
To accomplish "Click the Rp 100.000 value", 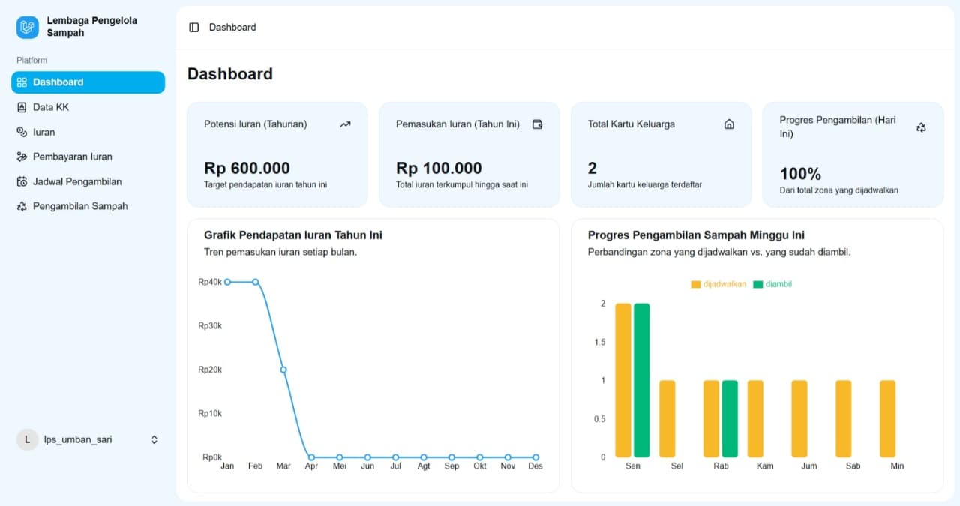I will 439,169.
